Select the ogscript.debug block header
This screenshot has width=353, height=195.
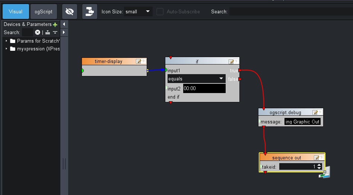click(286, 113)
